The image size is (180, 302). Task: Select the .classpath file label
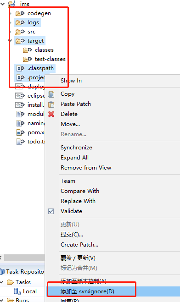(x=41, y=68)
